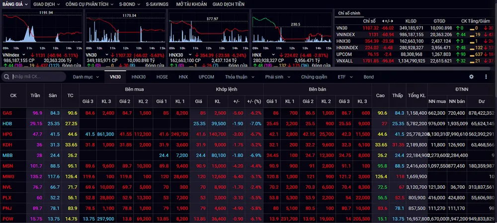Expand the Thỏa thuận dropdown
Screen dimensions: 497x223
(x=239, y=77)
